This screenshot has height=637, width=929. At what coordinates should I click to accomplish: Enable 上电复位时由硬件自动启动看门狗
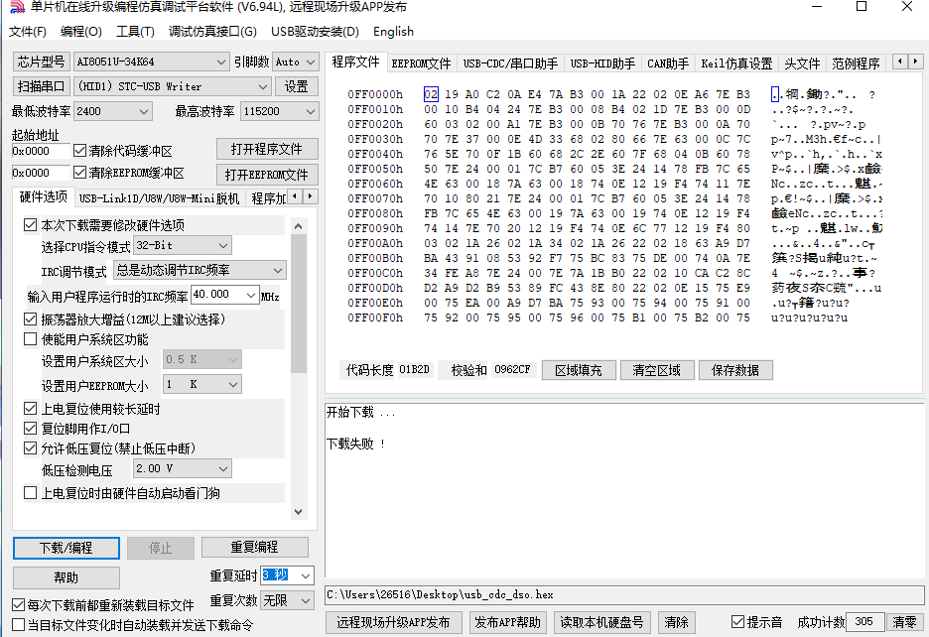pyautogui.click(x=30, y=492)
